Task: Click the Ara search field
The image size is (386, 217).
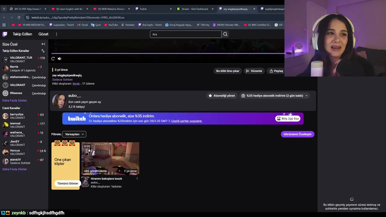Action: (x=186, y=34)
